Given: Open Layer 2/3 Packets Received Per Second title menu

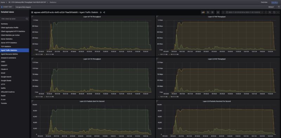Looking at the screenshot, I should [217, 101].
